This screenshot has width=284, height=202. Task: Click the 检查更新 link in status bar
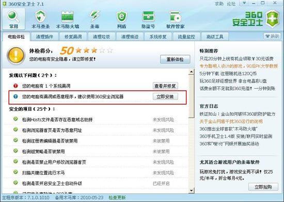tap(117, 198)
